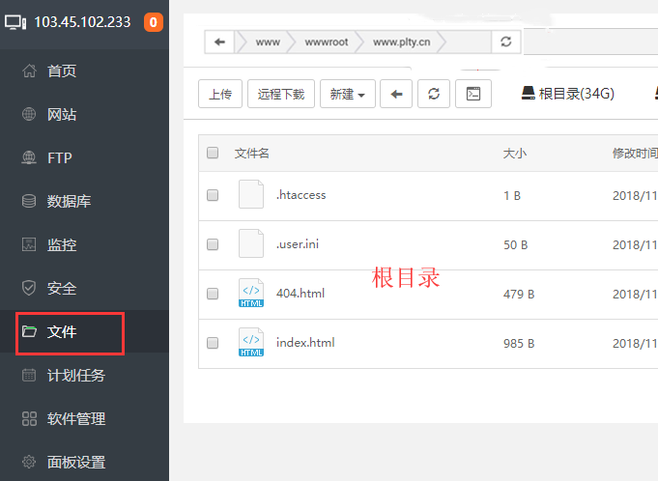Click the 404.html file icon
Image resolution: width=658 pixels, height=481 pixels.
[251, 294]
